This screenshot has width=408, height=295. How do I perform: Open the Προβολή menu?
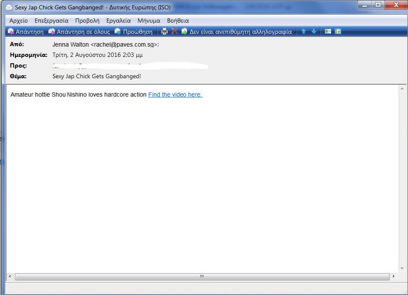[87, 21]
